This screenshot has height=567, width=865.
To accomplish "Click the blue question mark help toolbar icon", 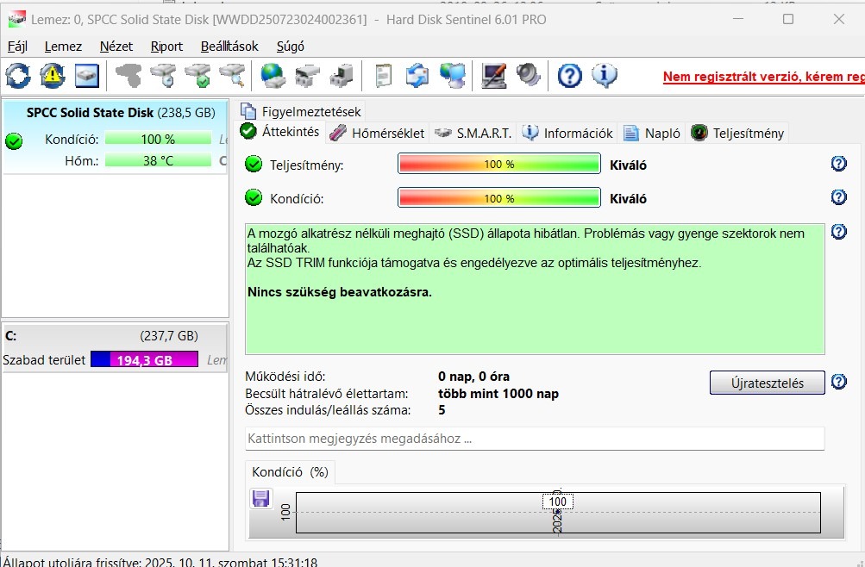I will (x=570, y=76).
